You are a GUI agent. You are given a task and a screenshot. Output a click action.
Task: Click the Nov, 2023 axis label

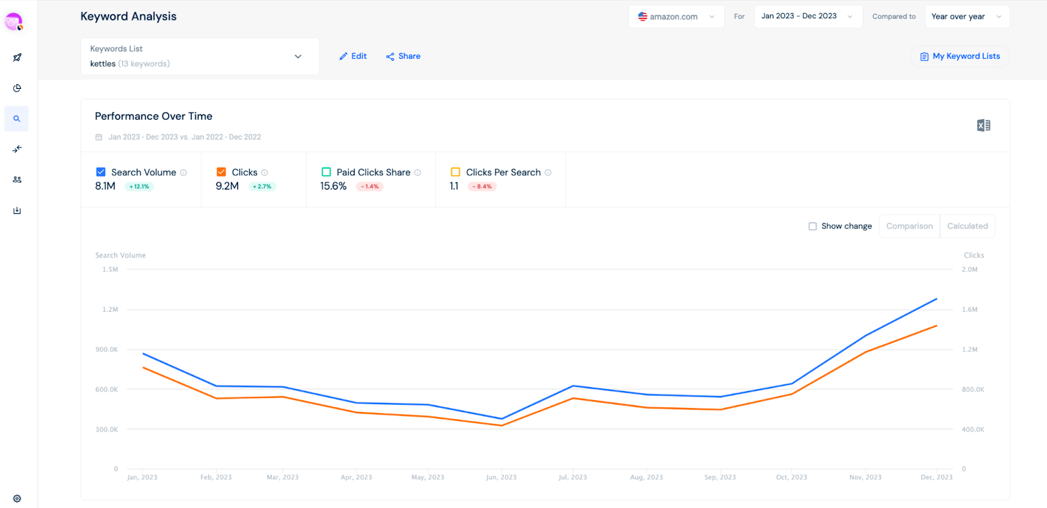pos(865,477)
